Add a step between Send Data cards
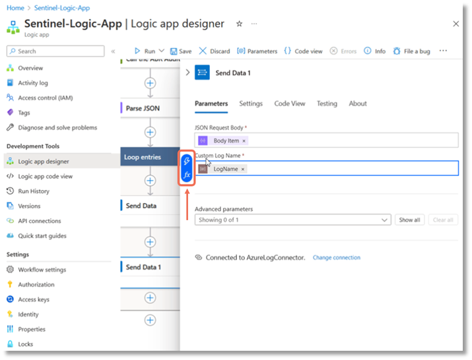This screenshot has width=472, height=360. [x=151, y=242]
